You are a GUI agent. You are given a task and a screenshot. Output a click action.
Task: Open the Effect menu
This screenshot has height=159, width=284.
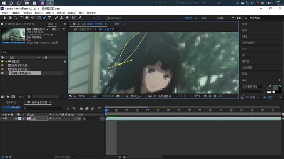click(49, 13)
